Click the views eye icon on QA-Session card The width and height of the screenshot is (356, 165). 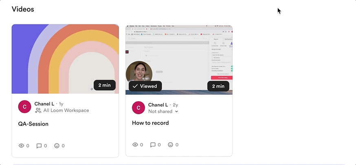point(22,145)
